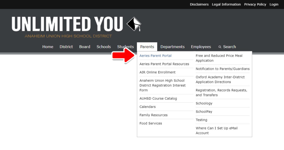Open SchoolPay link
The height and width of the screenshot is (150, 284).
coord(204,112)
